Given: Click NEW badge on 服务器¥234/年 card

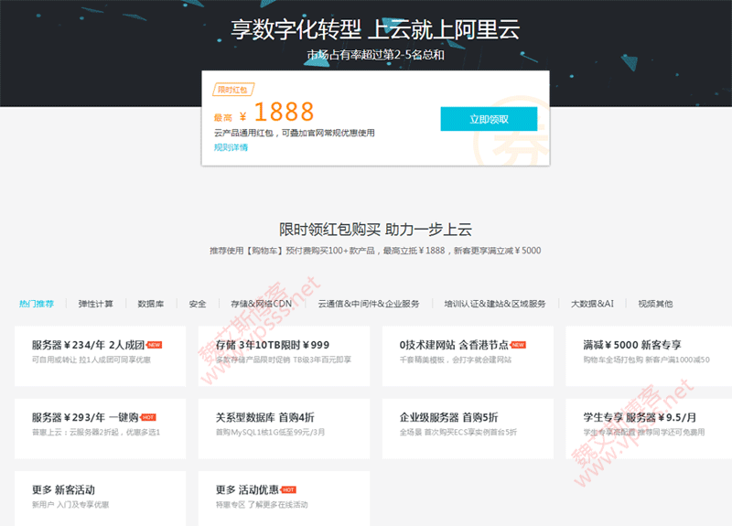Looking at the screenshot, I should [x=154, y=345].
